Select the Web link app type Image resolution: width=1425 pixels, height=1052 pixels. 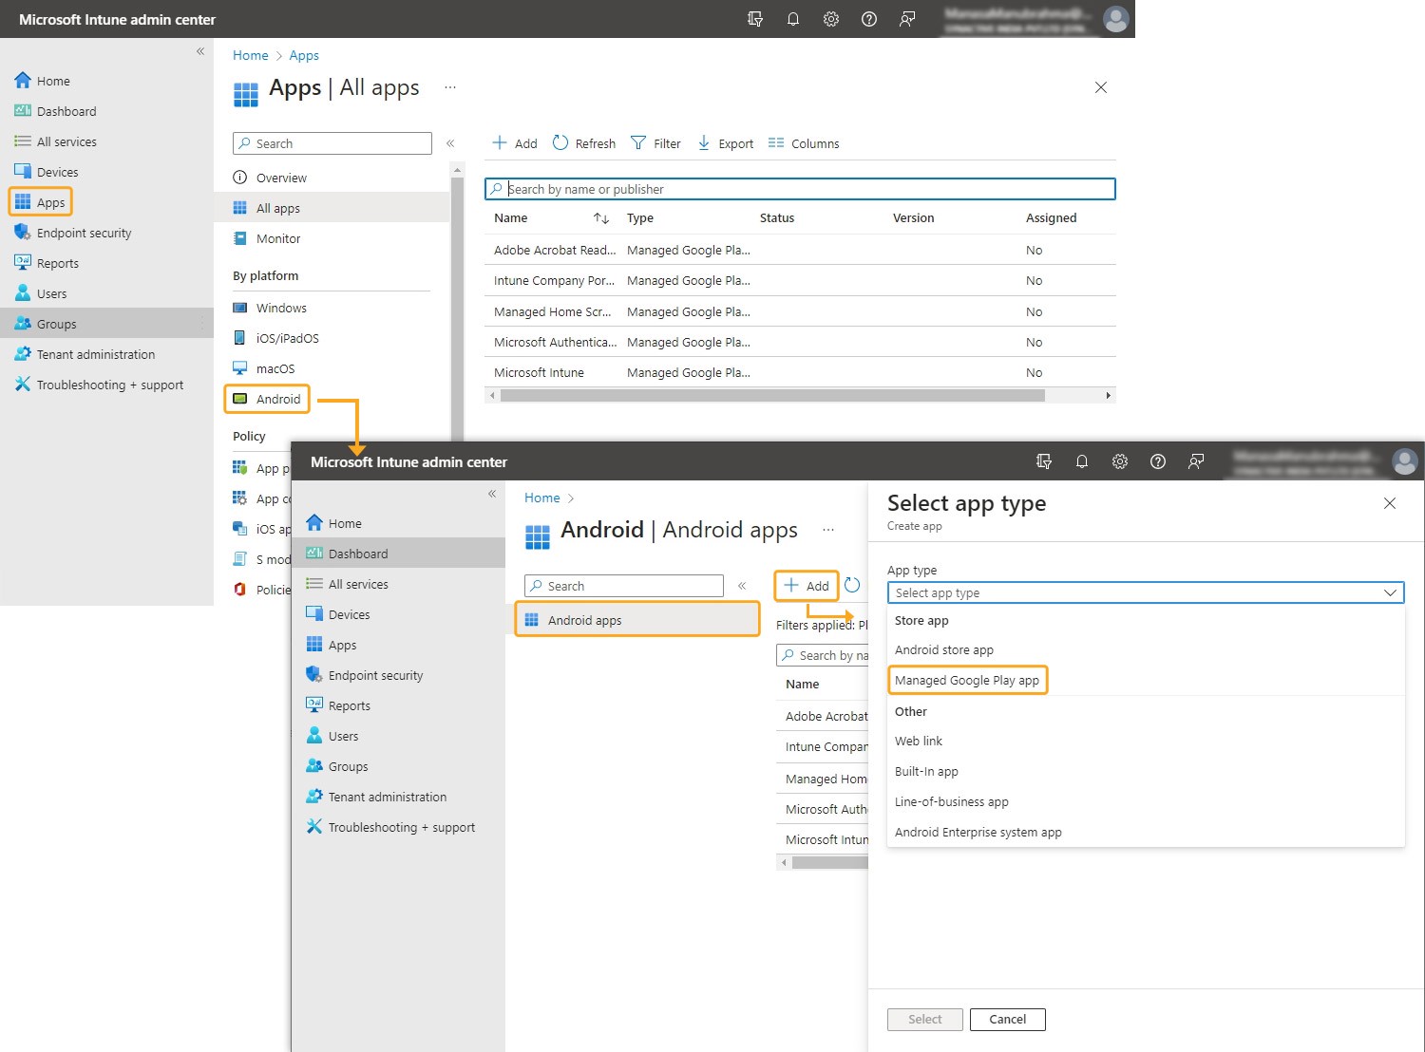(919, 741)
